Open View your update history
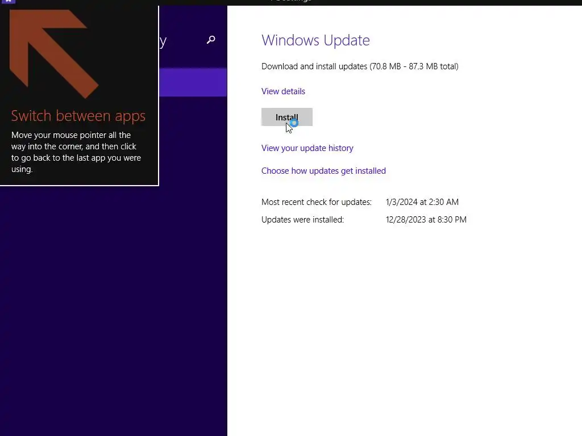Viewport: 582px width, 436px height. click(x=307, y=148)
